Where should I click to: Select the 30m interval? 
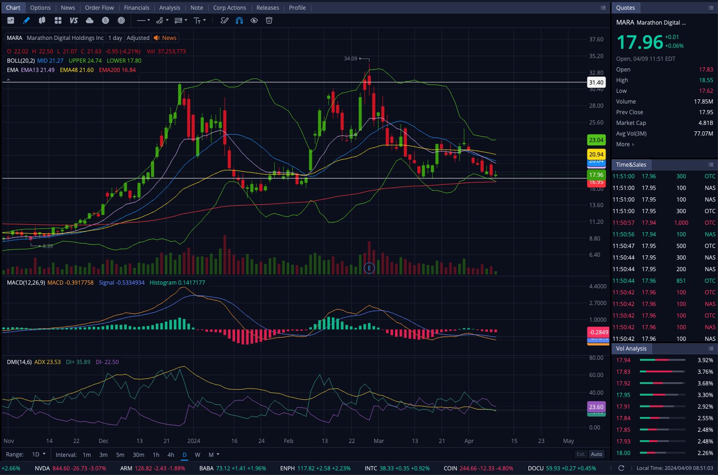point(138,455)
